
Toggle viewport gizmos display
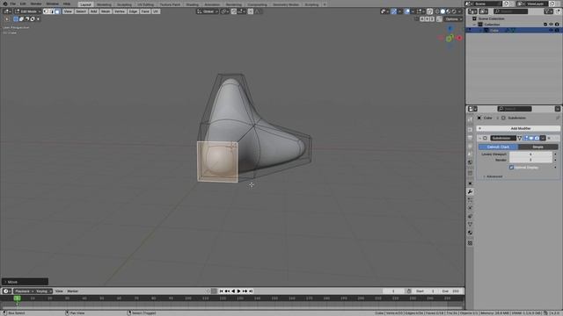pos(394,11)
